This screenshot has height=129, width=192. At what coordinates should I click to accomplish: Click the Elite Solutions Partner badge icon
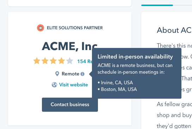[x=41, y=28]
